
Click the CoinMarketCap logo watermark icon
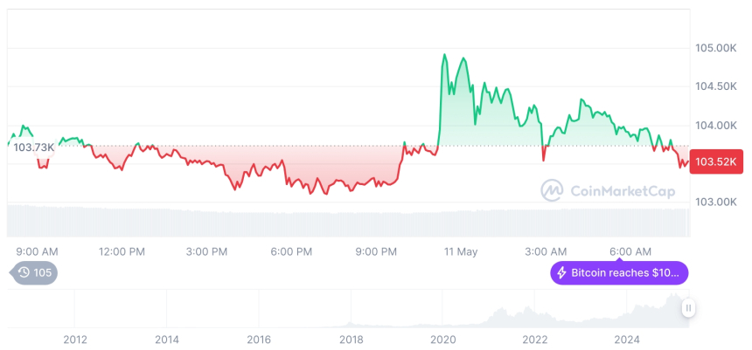(552, 190)
